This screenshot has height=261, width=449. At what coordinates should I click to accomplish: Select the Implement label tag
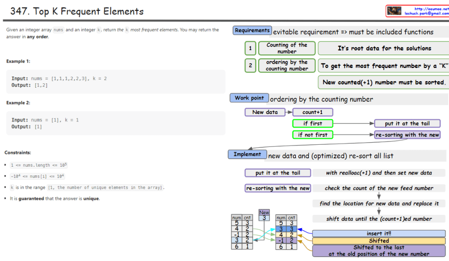[247, 154]
